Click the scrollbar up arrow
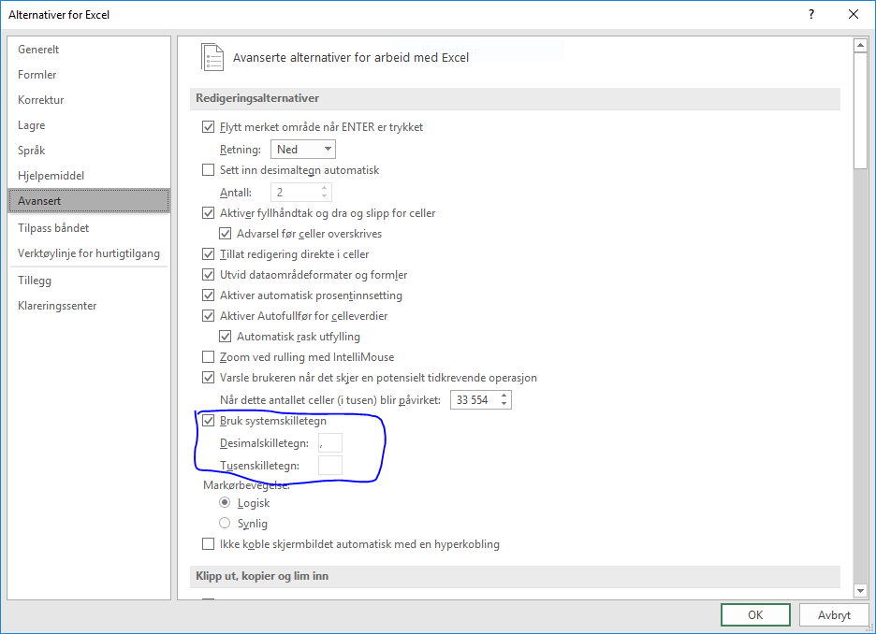Image resolution: width=876 pixels, height=634 pixels. (x=860, y=45)
